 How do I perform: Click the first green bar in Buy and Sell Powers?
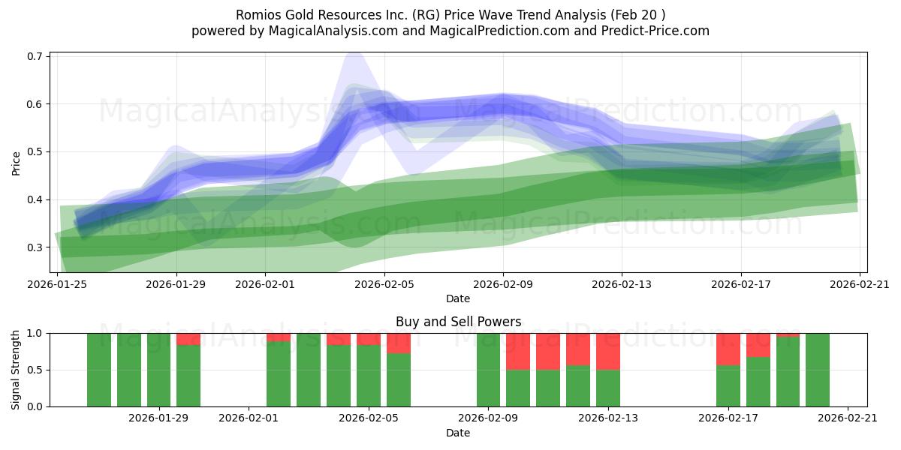point(98,370)
